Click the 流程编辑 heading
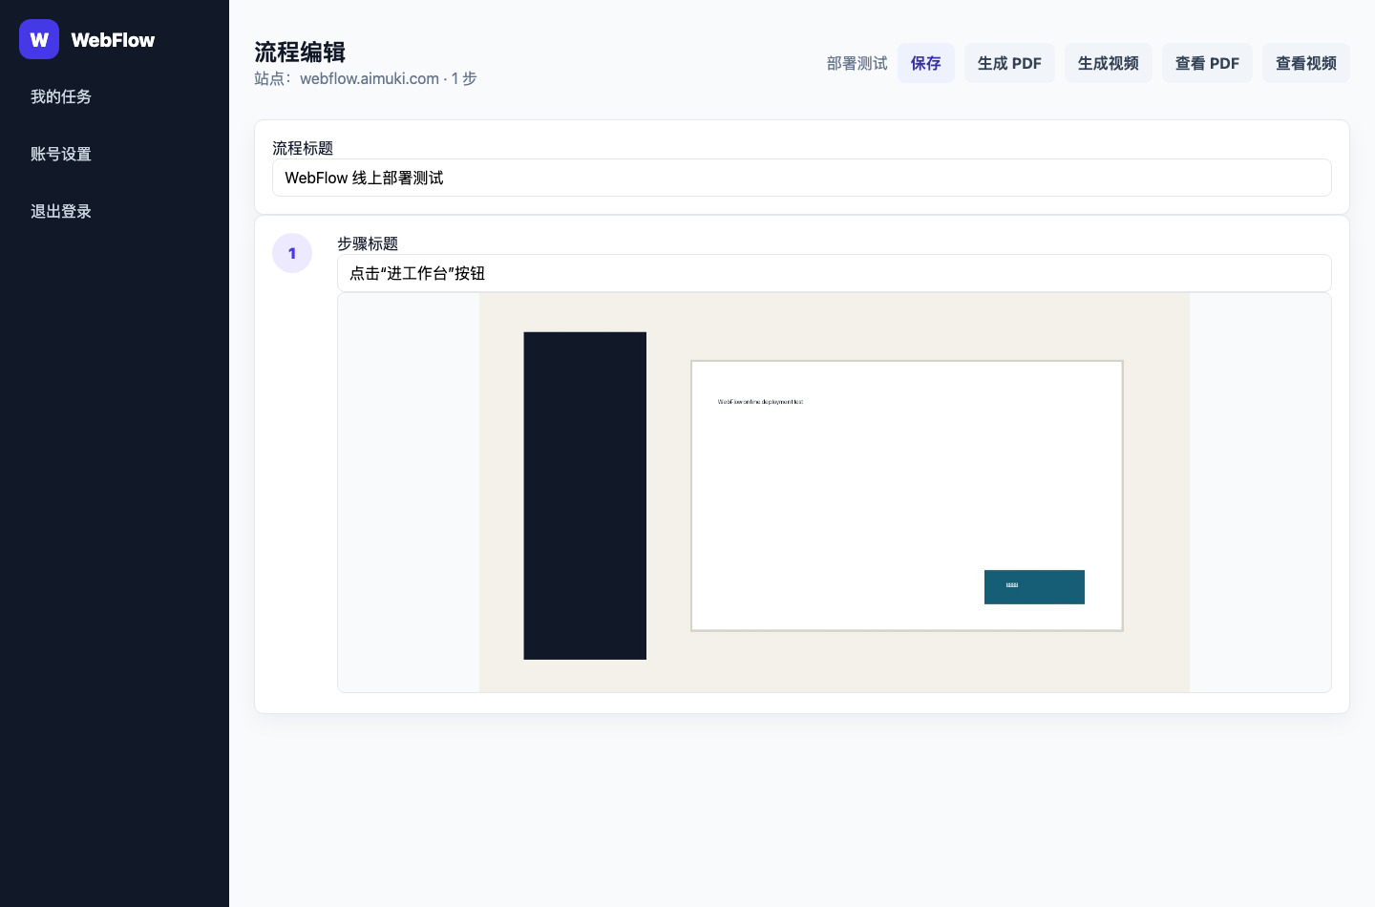The height and width of the screenshot is (907, 1375). click(x=300, y=52)
